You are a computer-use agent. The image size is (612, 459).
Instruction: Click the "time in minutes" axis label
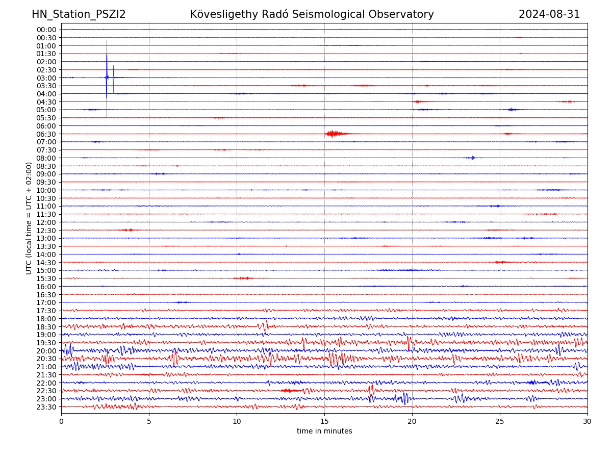(324, 431)
